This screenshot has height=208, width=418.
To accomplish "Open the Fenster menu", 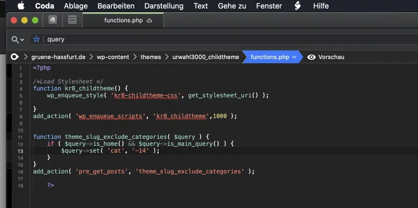I will coord(269,6).
